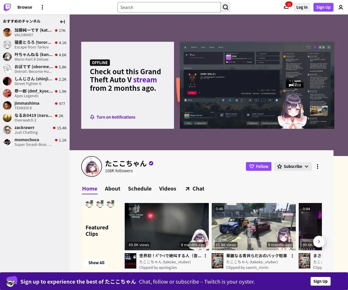This screenshot has width=348, height=290.
Task: Click the '108K followers' text
Action: 119,171
